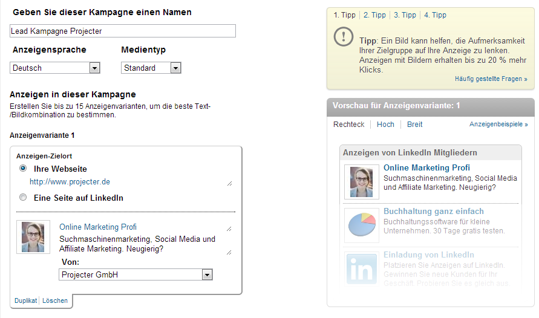Image resolution: width=539 pixels, height=318 pixels.
Task: Click the exclamation tip icon
Action: click(344, 36)
